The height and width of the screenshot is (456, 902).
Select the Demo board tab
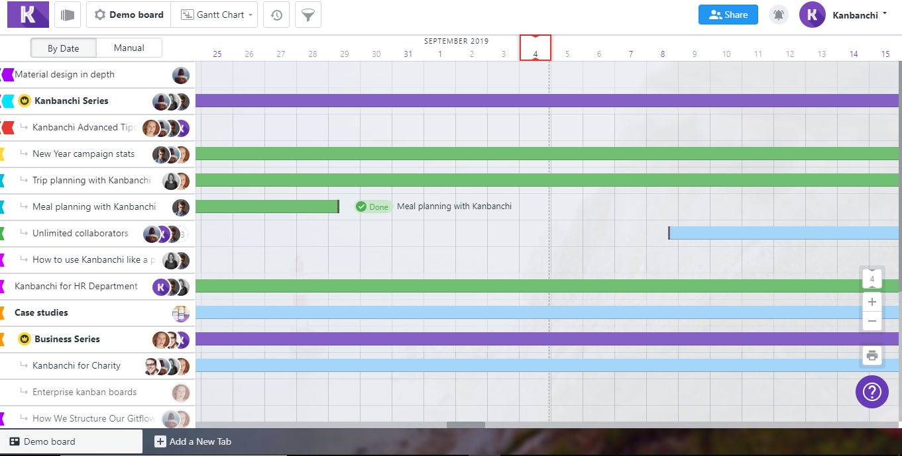71,441
